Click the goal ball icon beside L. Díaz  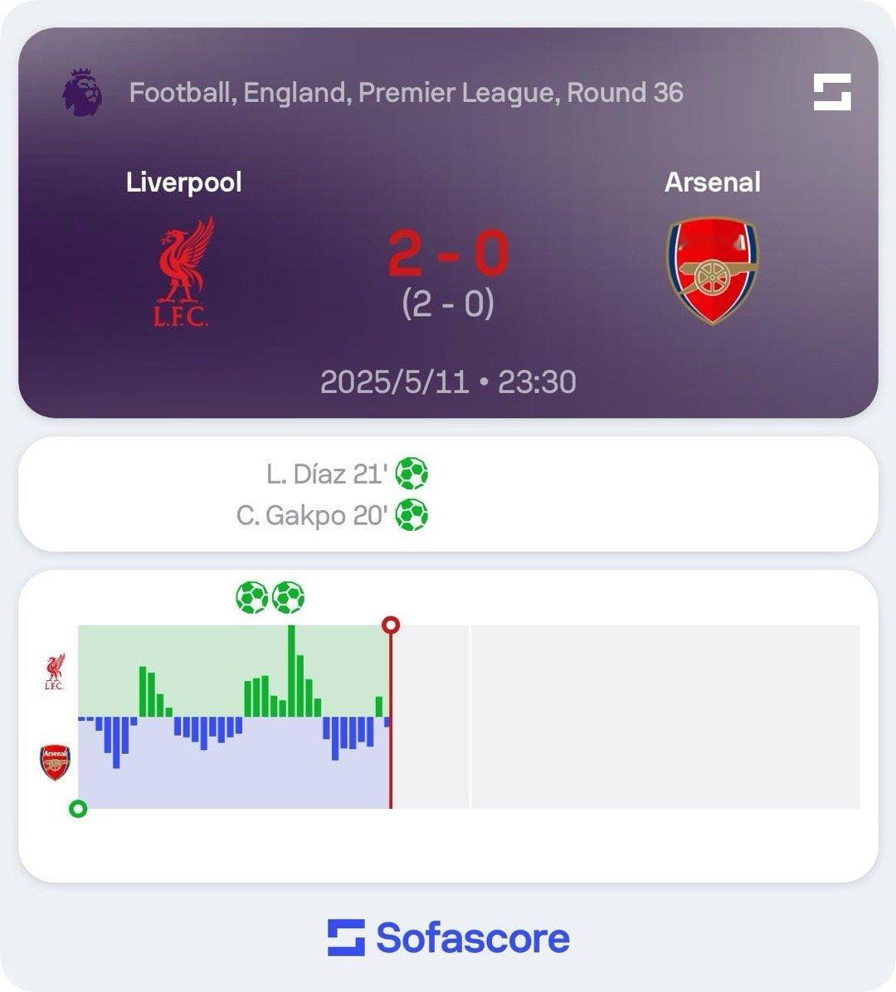(x=411, y=474)
